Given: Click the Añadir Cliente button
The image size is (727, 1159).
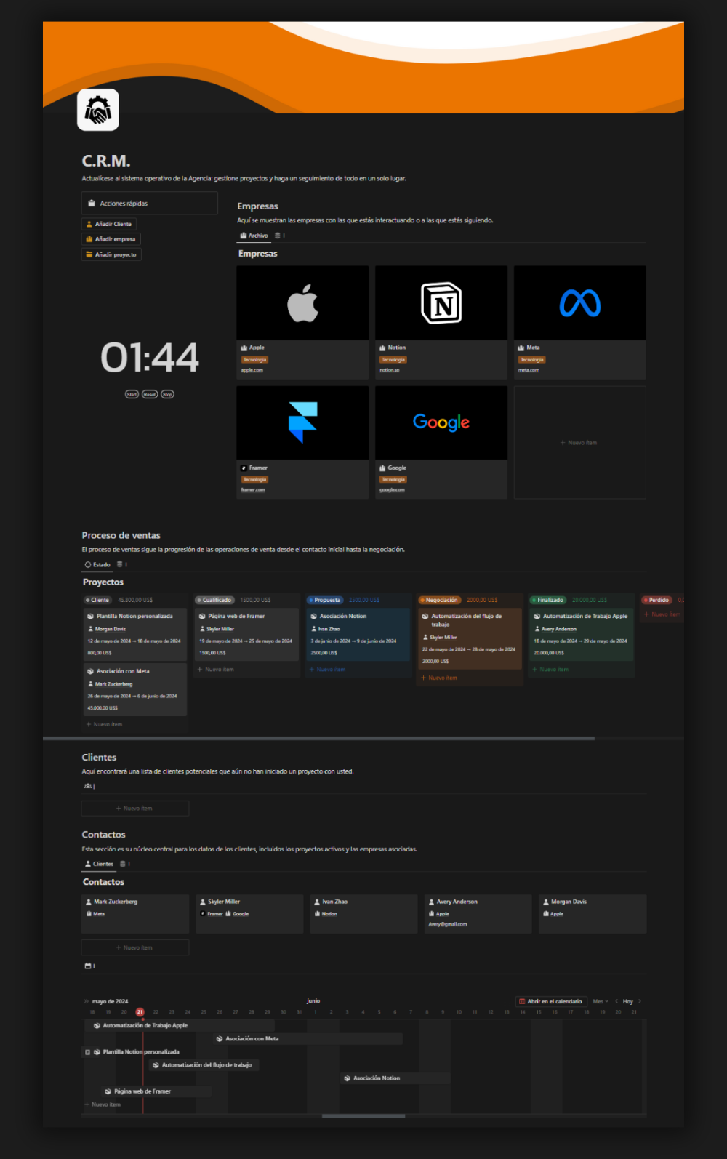Looking at the screenshot, I should pos(109,224).
